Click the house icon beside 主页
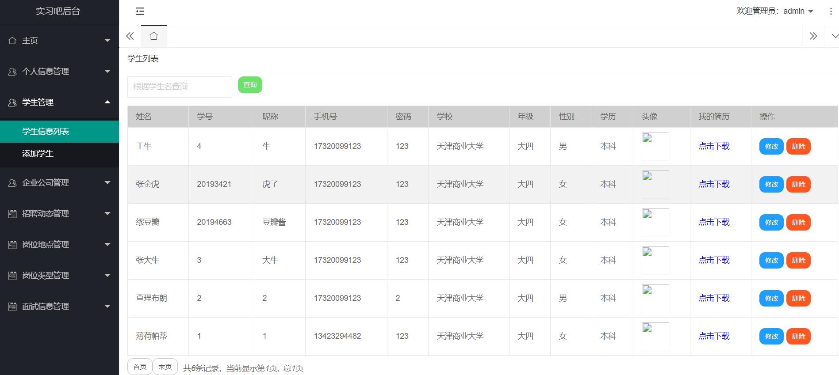The width and height of the screenshot is (839, 375). click(x=12, y=41)
